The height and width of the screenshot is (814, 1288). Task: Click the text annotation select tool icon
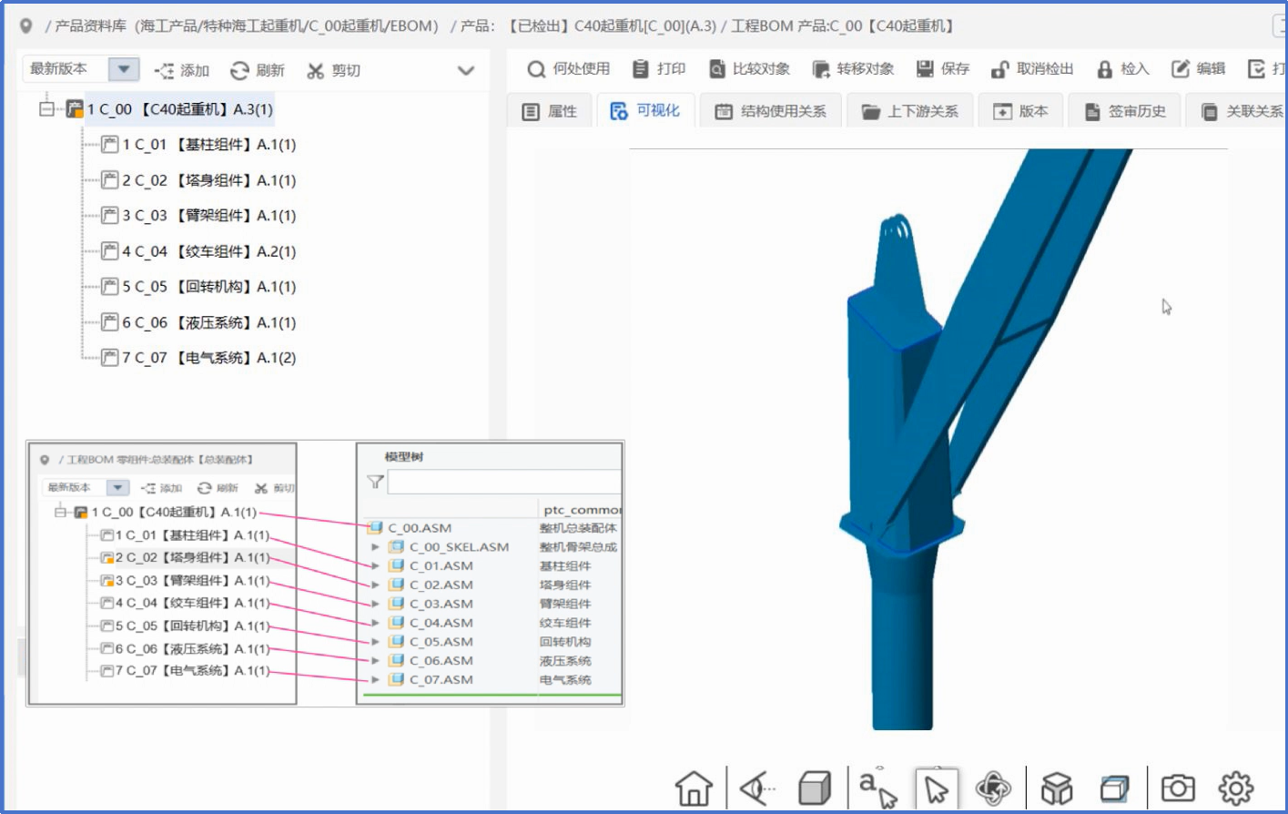877,788
